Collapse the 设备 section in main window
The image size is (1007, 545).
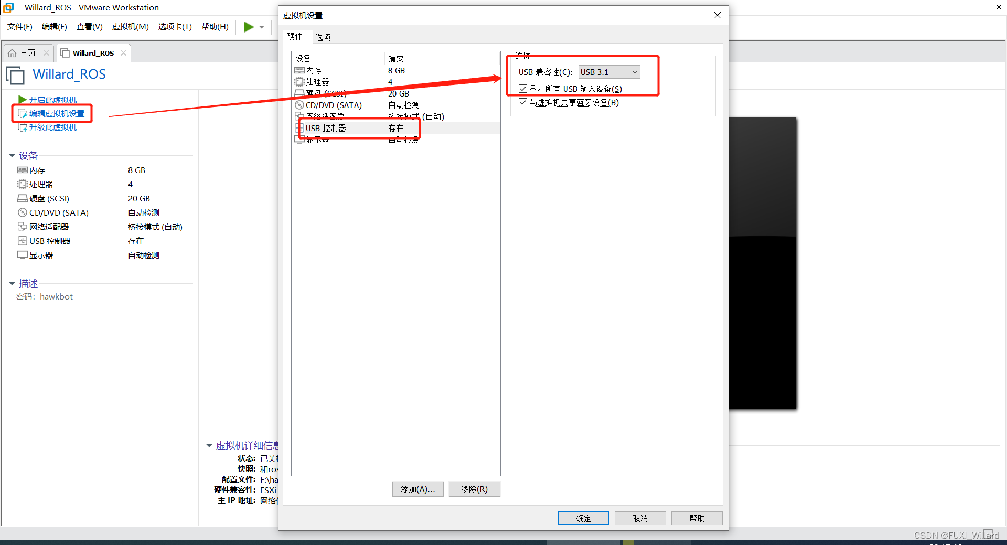click(x=12, y=156)
